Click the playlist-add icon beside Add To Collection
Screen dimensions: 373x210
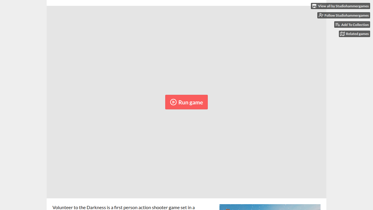click(338, 25)
